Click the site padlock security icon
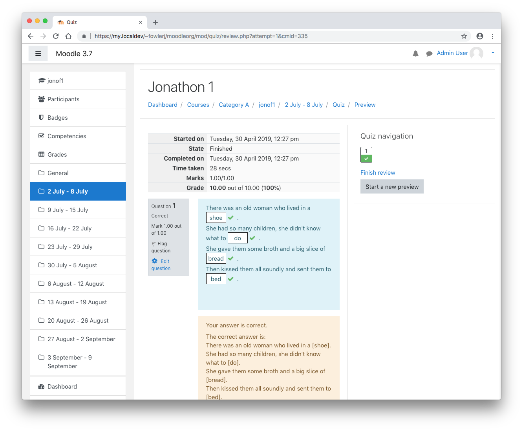 [84, 36]
